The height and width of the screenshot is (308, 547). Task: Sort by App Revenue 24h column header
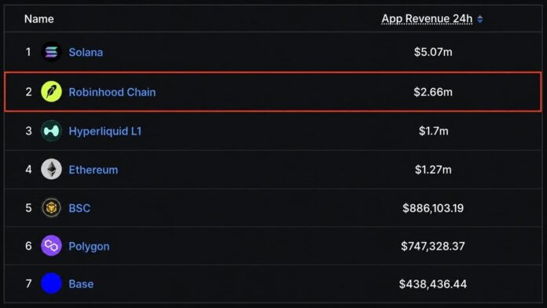click(427, 19)
